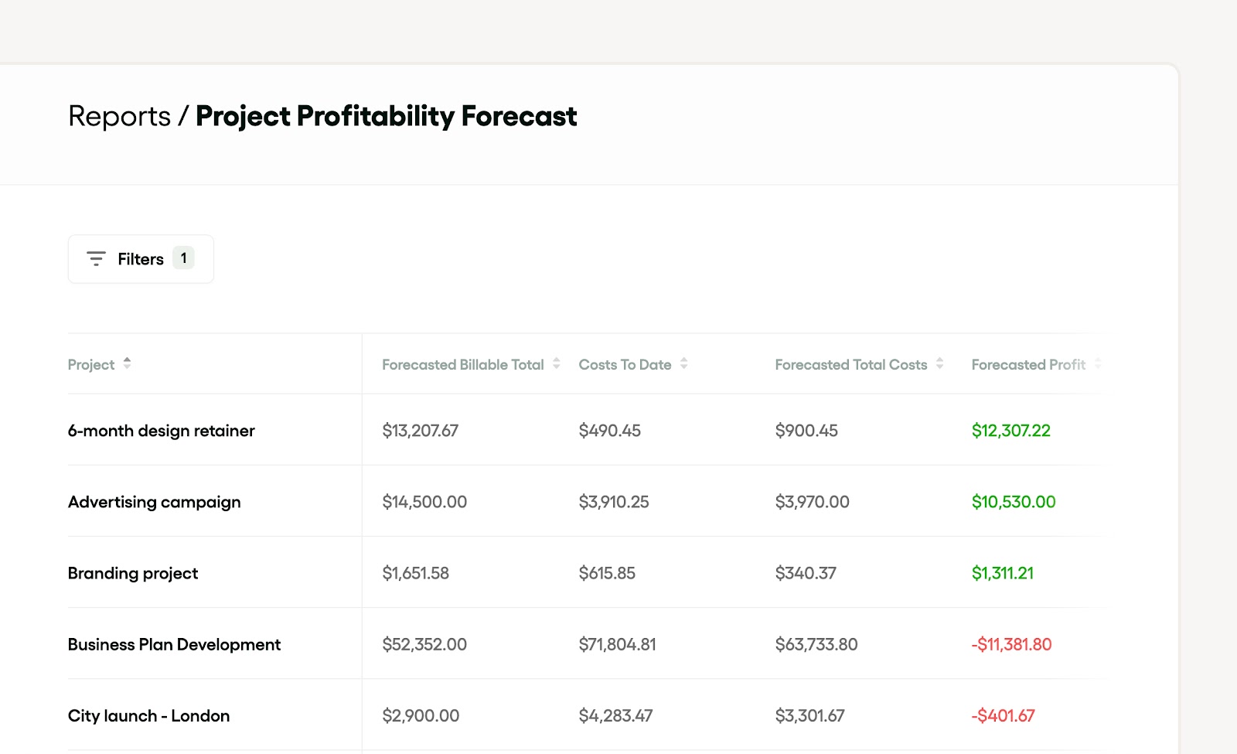Select the $14,500.00 billable total cell

coord(424,502)
